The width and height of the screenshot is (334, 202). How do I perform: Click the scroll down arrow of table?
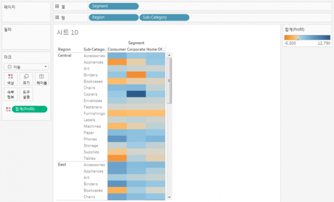click(169, 197)
